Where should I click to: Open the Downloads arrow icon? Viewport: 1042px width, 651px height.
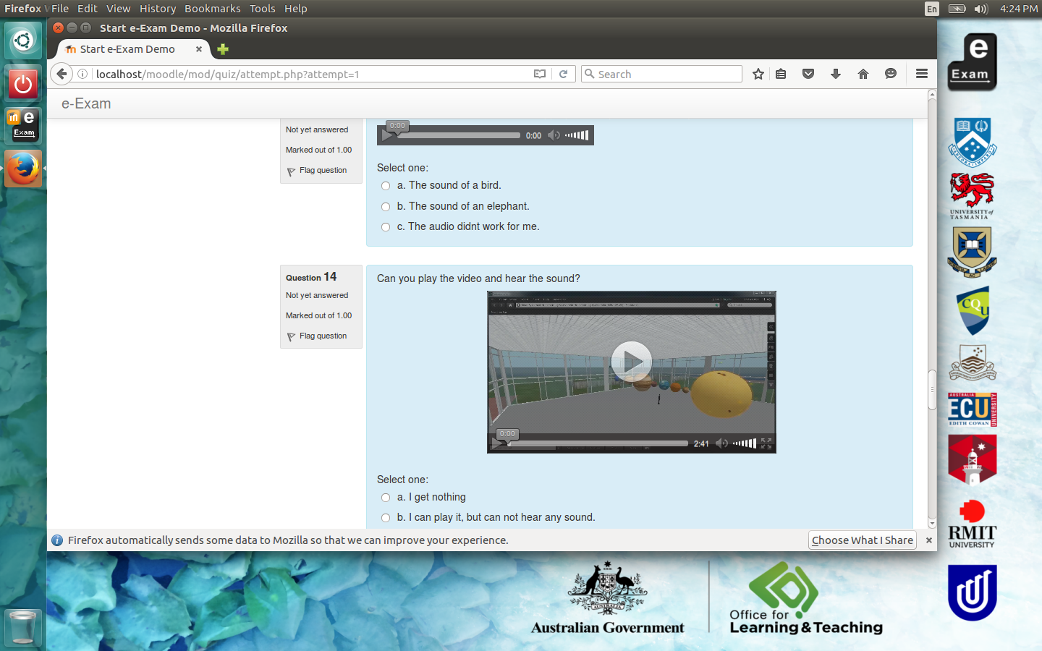point(835,74)
